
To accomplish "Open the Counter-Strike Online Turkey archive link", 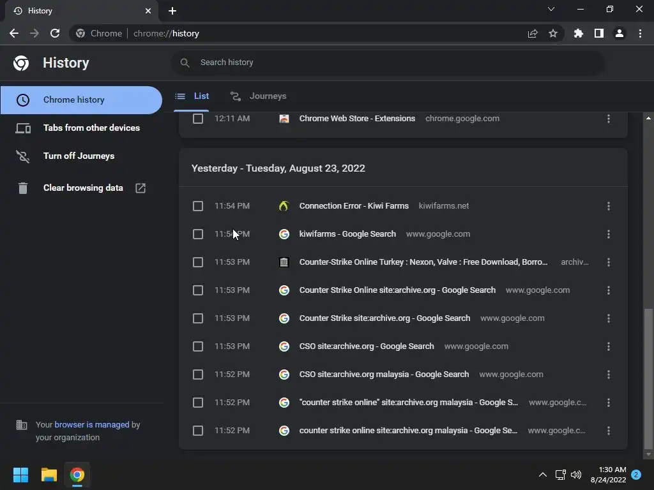I will (423, 262).
